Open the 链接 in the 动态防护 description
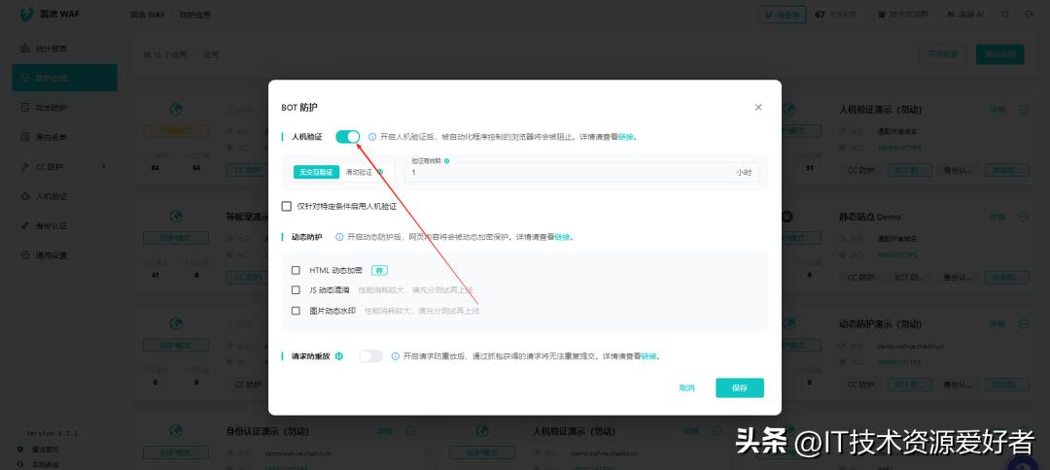The height and width of the screenshot is (470, 1050). point(562,237)
